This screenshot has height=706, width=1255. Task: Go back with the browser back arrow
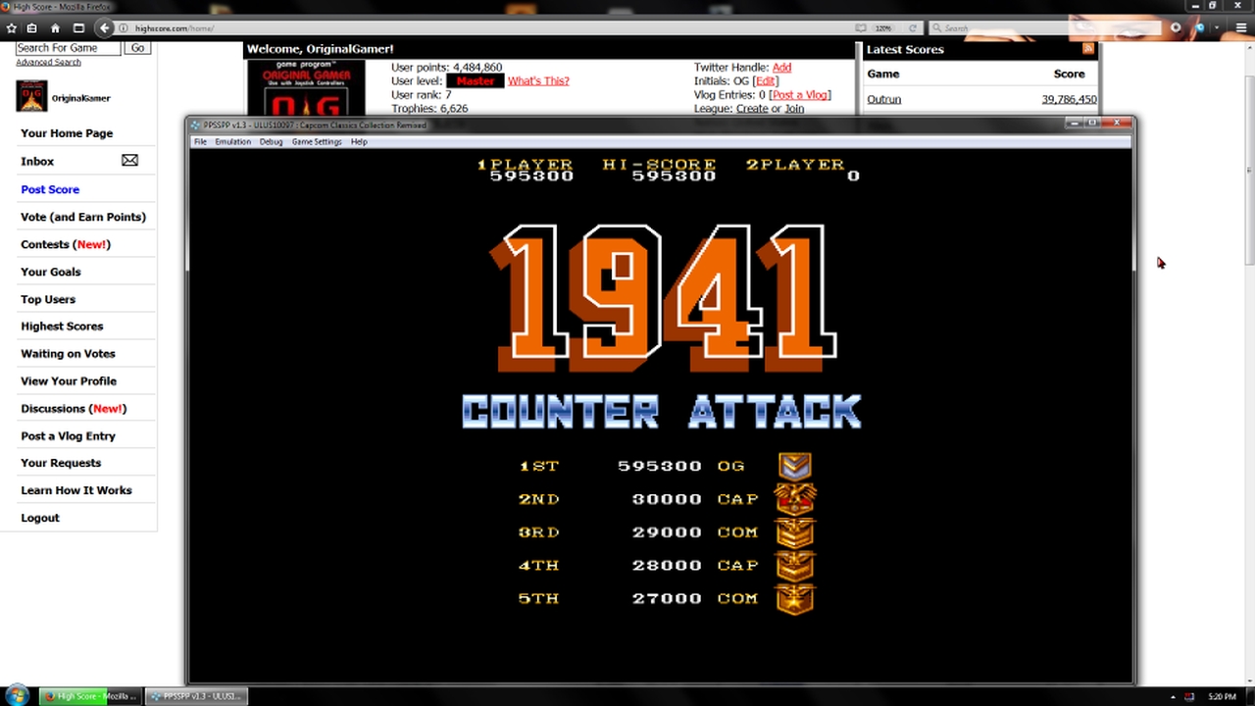[105, 28]
